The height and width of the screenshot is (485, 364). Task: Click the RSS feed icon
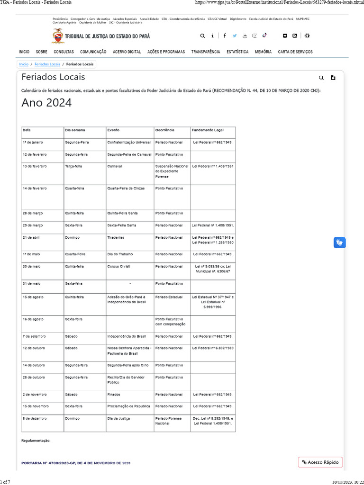tap(295, 36)
